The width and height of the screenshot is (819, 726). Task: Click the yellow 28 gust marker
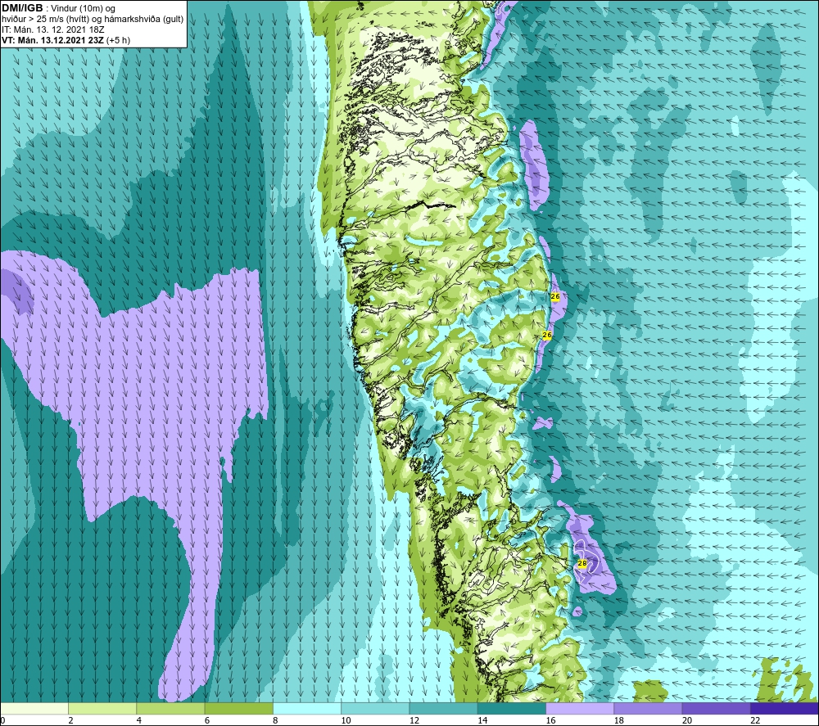(581, 564)
